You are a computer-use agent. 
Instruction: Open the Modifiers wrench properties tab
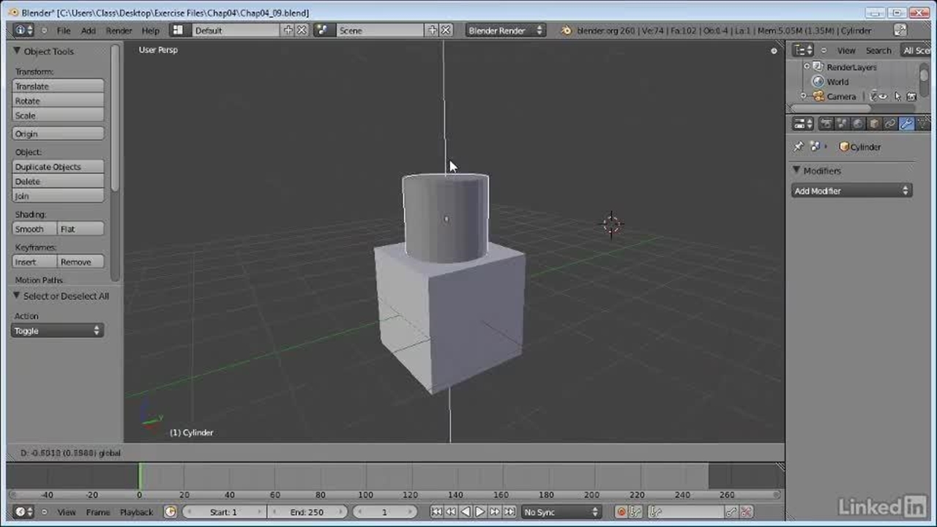[906, 124]
